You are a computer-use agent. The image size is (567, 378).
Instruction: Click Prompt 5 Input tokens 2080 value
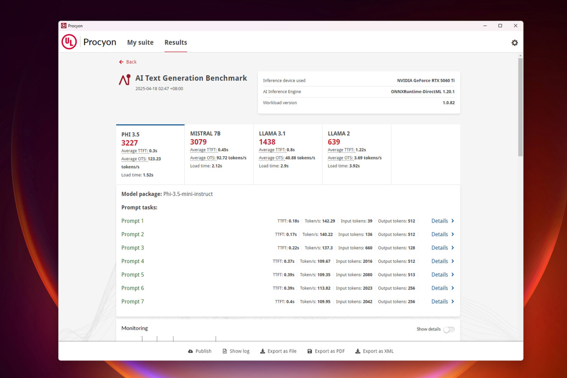(368, 275)
